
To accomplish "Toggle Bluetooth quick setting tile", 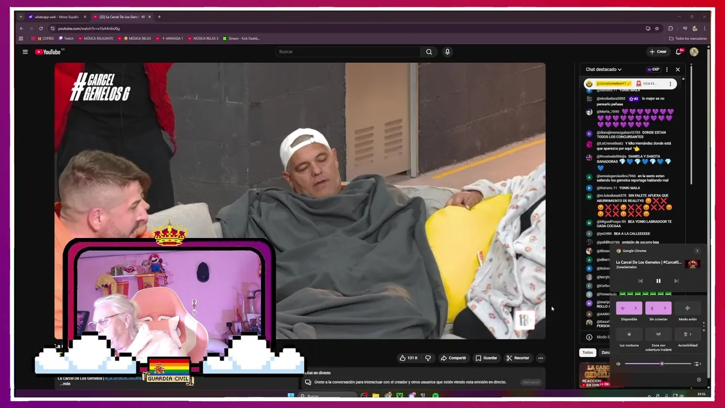I will point(652,308).
